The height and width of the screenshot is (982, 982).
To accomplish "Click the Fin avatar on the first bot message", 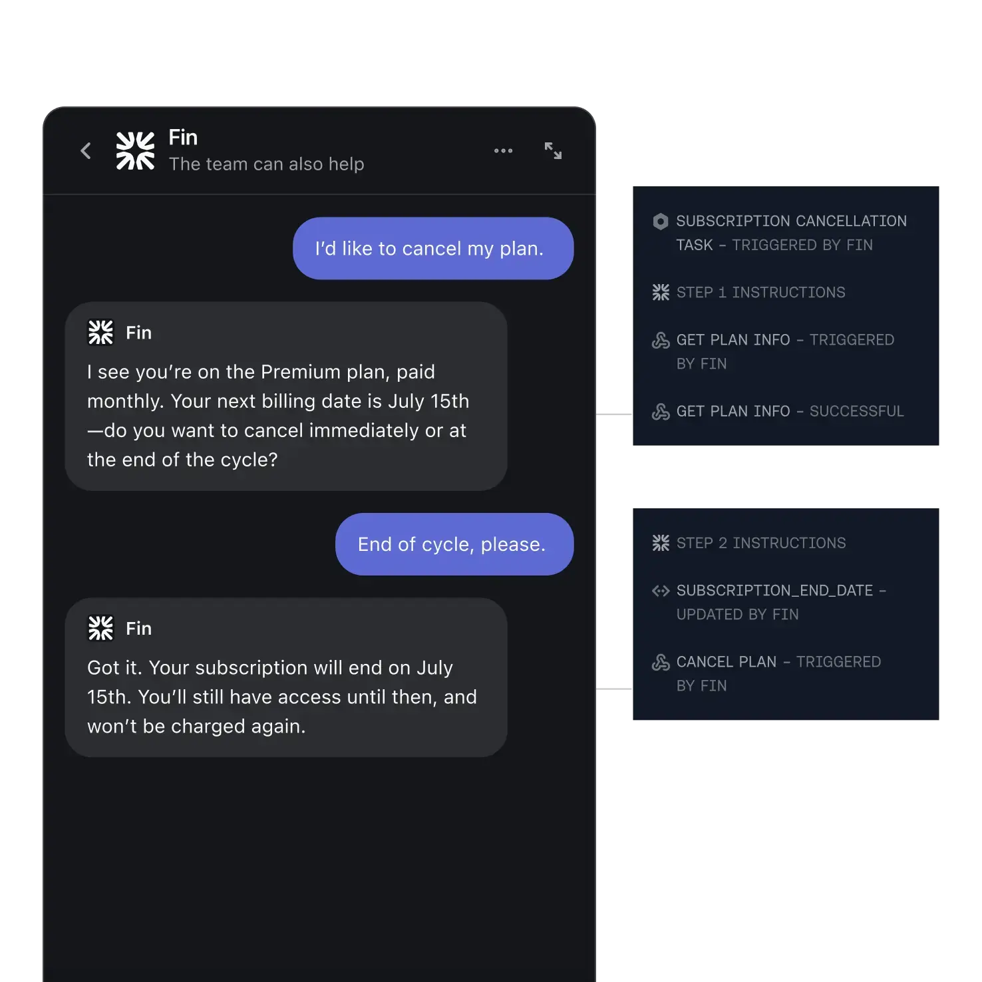I will 100,332.
